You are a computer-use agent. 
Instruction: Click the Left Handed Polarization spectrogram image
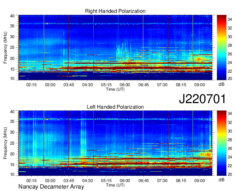tap(116, 143)
